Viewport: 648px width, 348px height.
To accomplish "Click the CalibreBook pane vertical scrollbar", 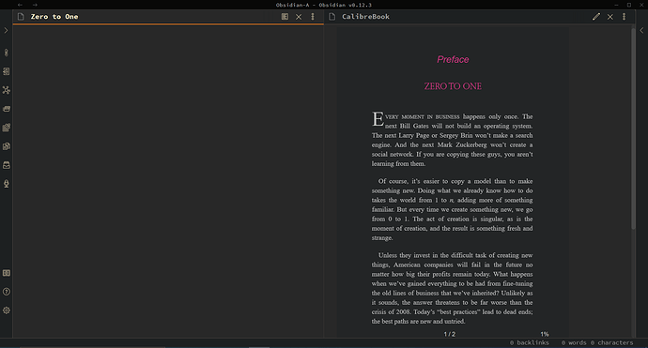I will pyautogui.click(x=633, y=128).
